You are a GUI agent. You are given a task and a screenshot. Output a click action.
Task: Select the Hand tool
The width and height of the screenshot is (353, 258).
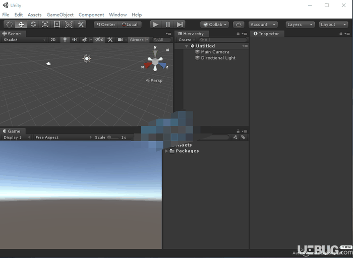[9, 25]
